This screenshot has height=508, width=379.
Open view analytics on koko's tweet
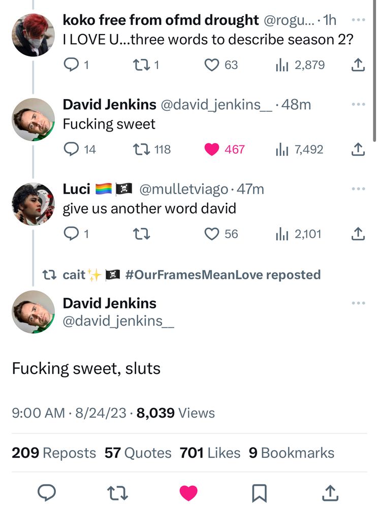[282, 65]
